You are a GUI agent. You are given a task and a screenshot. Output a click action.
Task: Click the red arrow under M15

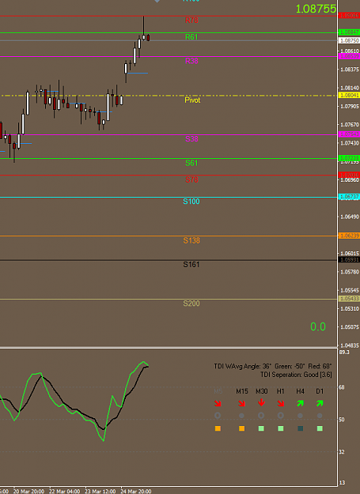[242, 403]
